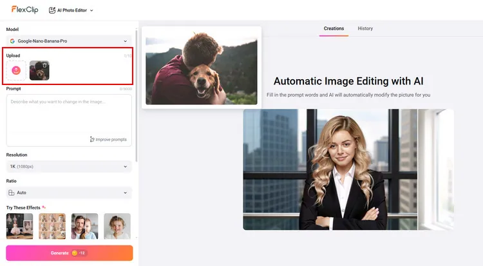Screen dimensions: 483x266
Task: Click the Google logo in Model field
Action: click(x=12, y=41)
